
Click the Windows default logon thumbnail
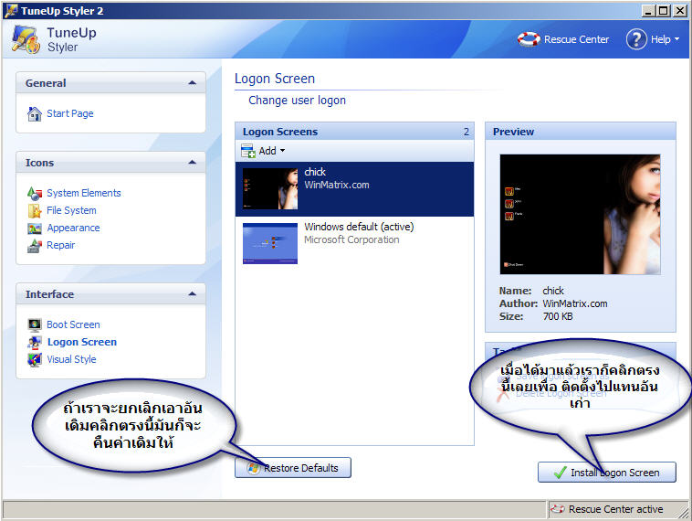click(x=270, y=243)
